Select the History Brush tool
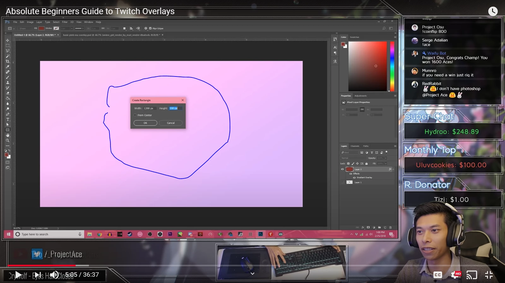 8,88
